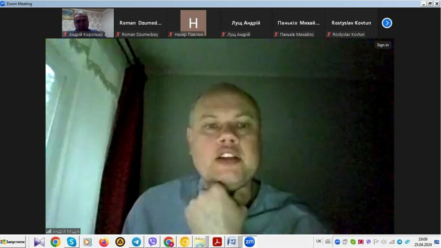Open Google Chrome from the taskbar
The image size is (441, 248).
click(x=55, y=242)
